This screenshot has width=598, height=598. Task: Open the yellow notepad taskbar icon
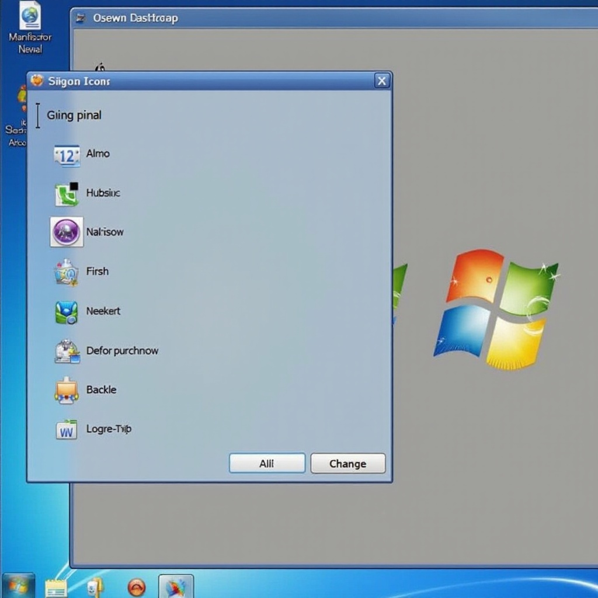coord(56,588)
